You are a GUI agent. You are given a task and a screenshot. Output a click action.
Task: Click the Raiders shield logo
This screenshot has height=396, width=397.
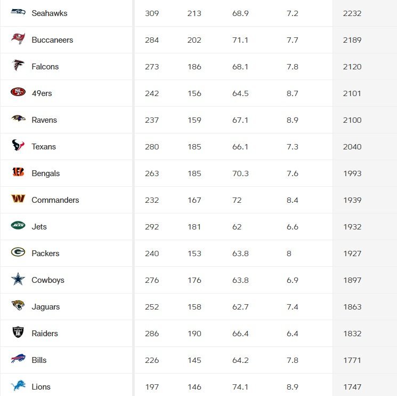18,332
